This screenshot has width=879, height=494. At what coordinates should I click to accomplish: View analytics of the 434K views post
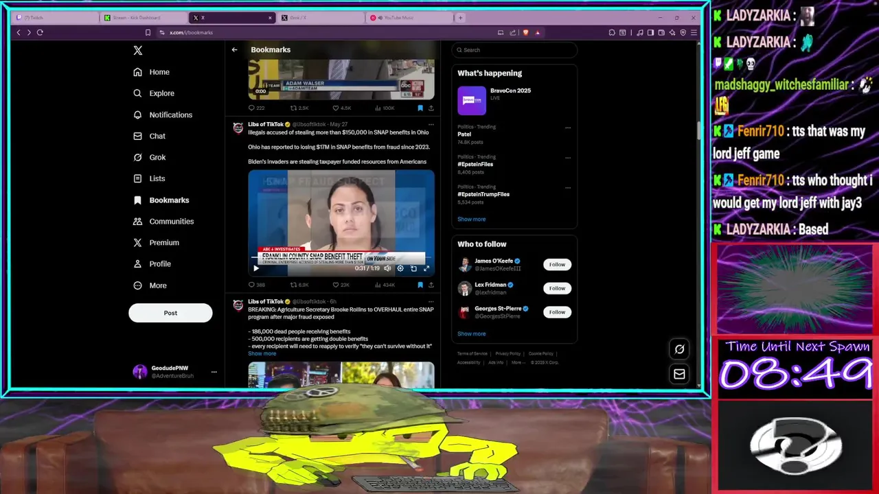coord(385,285)
